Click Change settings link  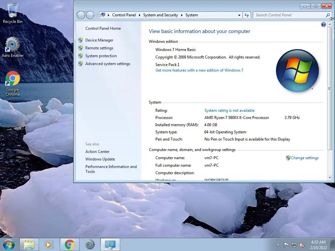(x=305, y=158)
